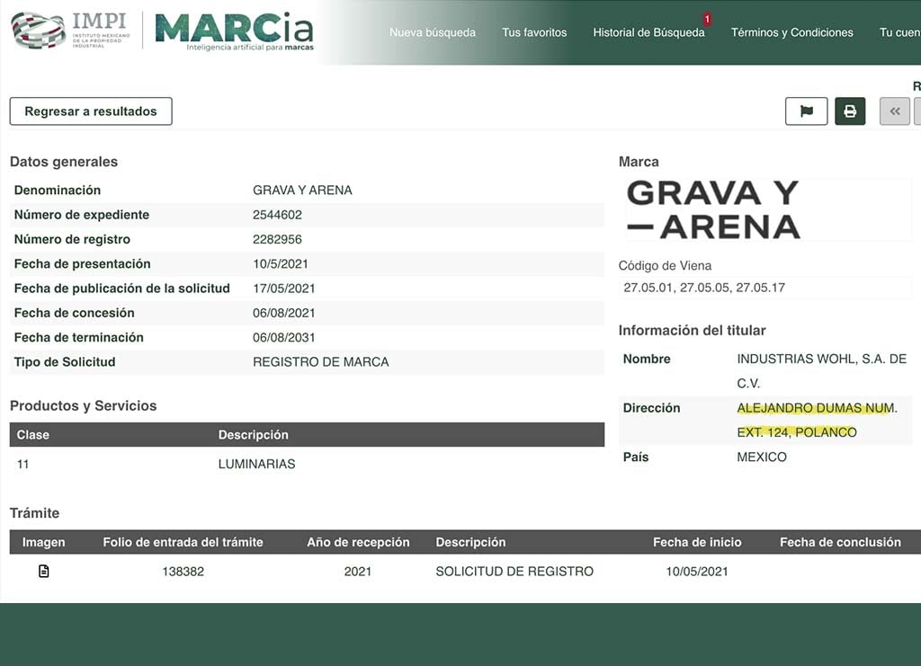
Task: Click the Código de Viena values
Action: (x=704, y=288)
